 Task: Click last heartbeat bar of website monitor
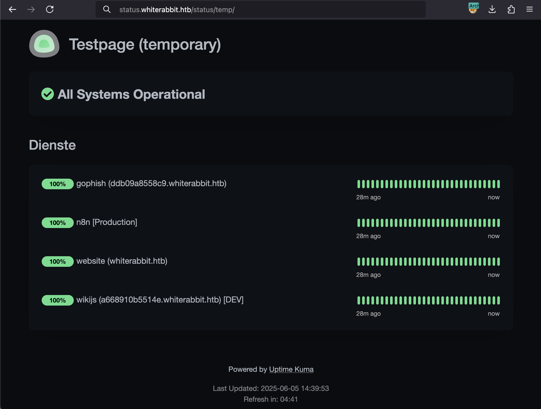pyautogui.click(x=498, y=262)
